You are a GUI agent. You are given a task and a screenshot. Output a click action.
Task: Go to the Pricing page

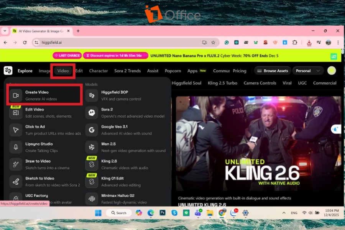click(239, 71)
